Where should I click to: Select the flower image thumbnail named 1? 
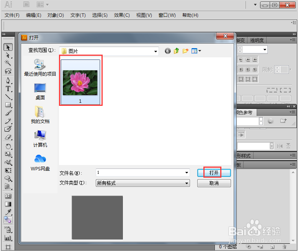click(x=80, y=82)
